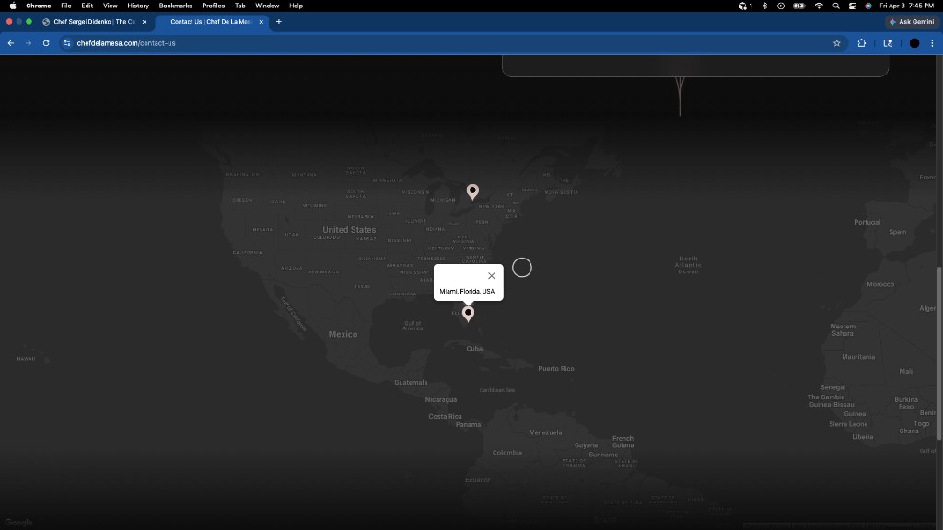943x530 pixels.
Task: Go back using the browser back arrow
Action: click(11, 43)
